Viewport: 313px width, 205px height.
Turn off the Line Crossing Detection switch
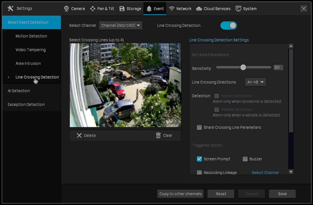click(x=229, y=25)
